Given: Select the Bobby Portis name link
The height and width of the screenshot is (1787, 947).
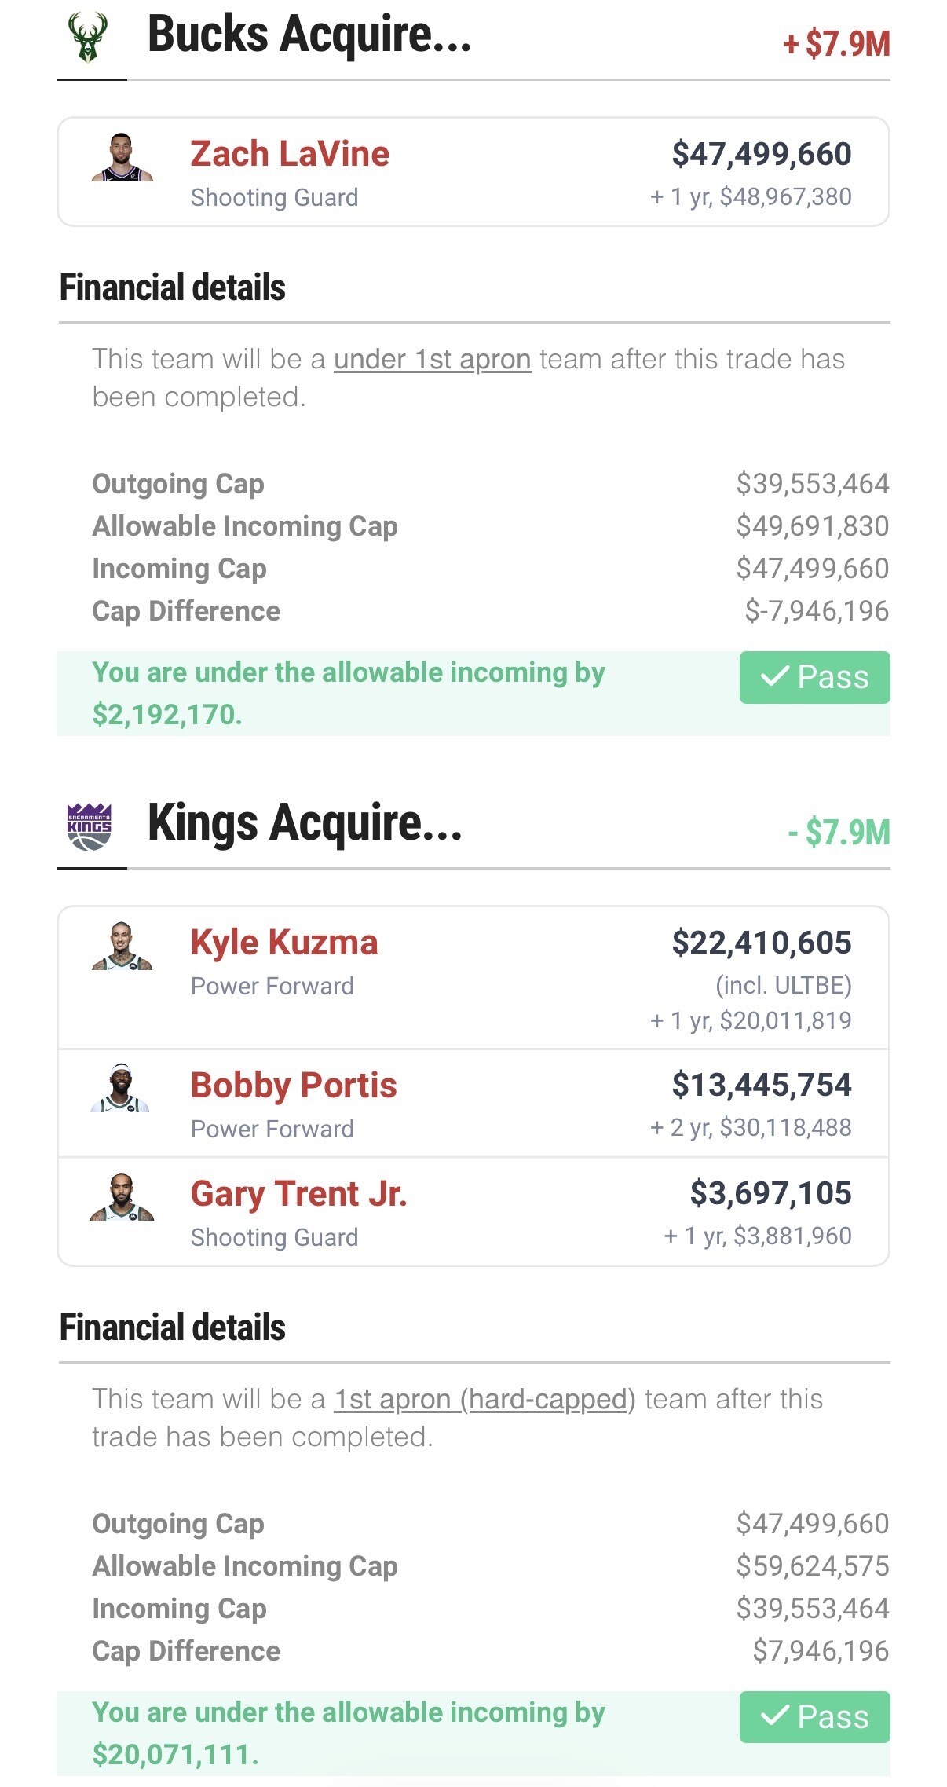Looking at the screenshot, I should tap(294, 1086).
